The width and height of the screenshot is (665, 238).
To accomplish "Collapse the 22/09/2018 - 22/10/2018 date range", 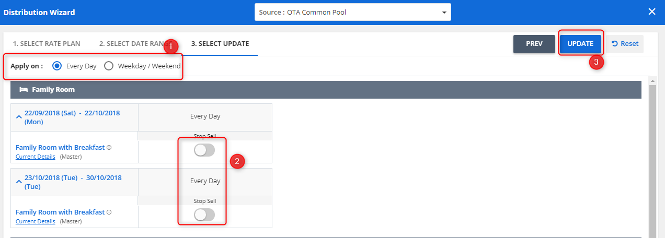I will [x=19, y=118].
